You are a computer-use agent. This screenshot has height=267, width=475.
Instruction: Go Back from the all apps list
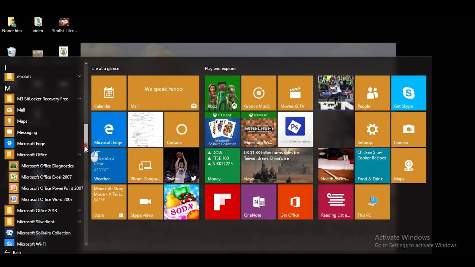[x=13, y=252]
